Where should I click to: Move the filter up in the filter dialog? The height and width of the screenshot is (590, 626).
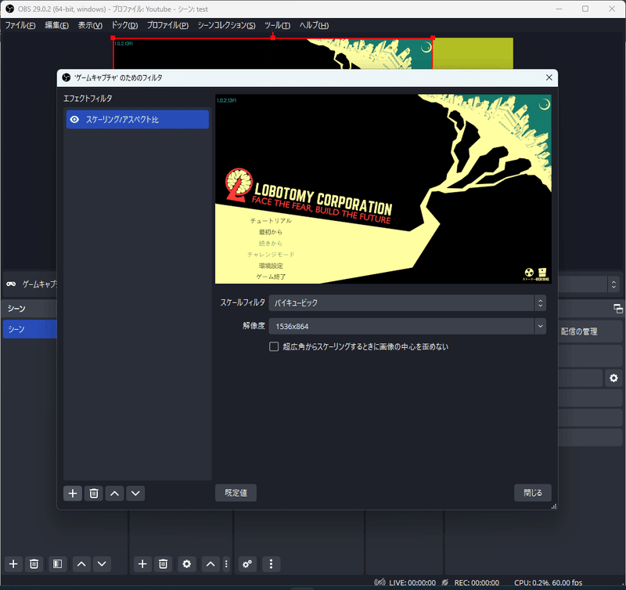(114, 494)
